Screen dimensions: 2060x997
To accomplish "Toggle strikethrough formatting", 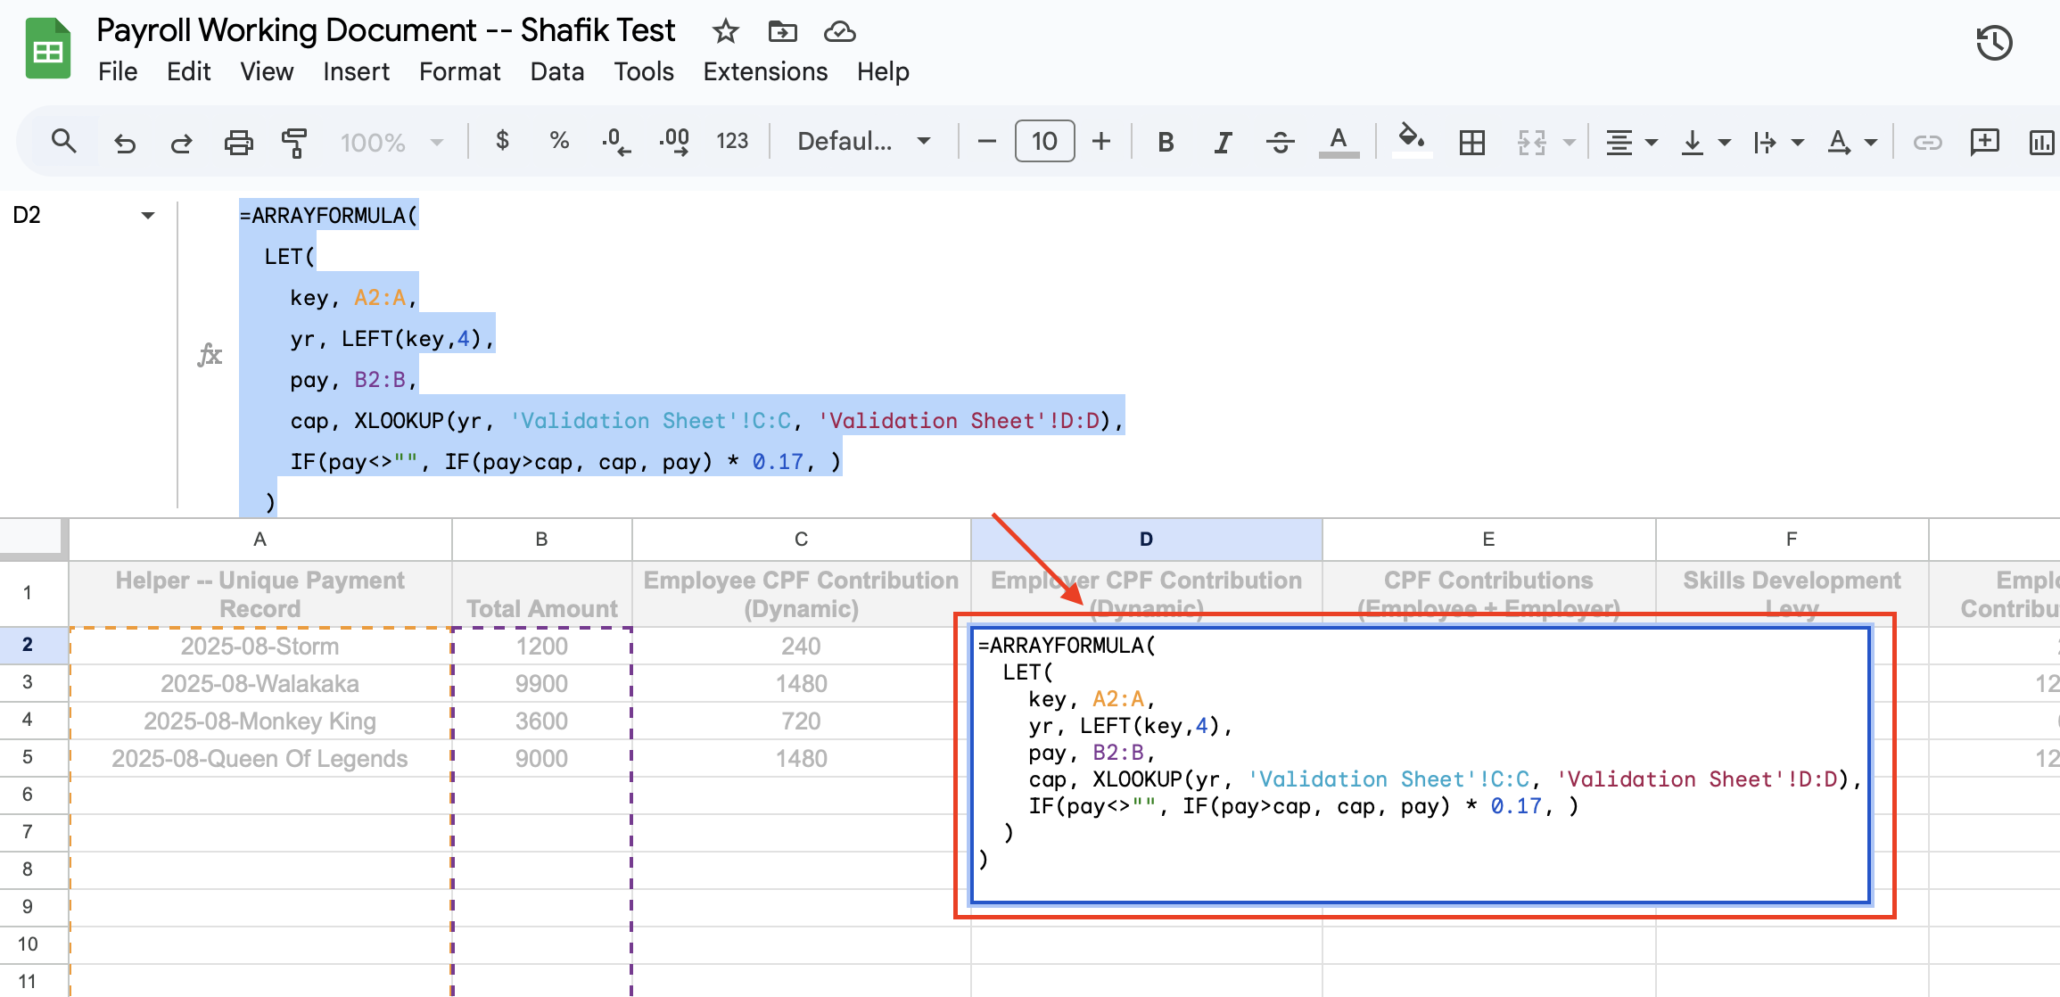I will [1280, 142].
